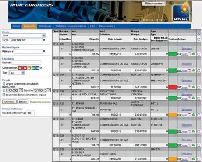Click the info icon next to Référence field

coord(44,51)
